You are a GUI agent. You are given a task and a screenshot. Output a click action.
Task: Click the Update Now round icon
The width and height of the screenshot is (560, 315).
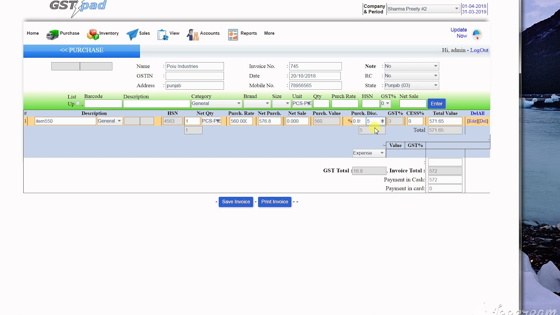pos(477,34)
